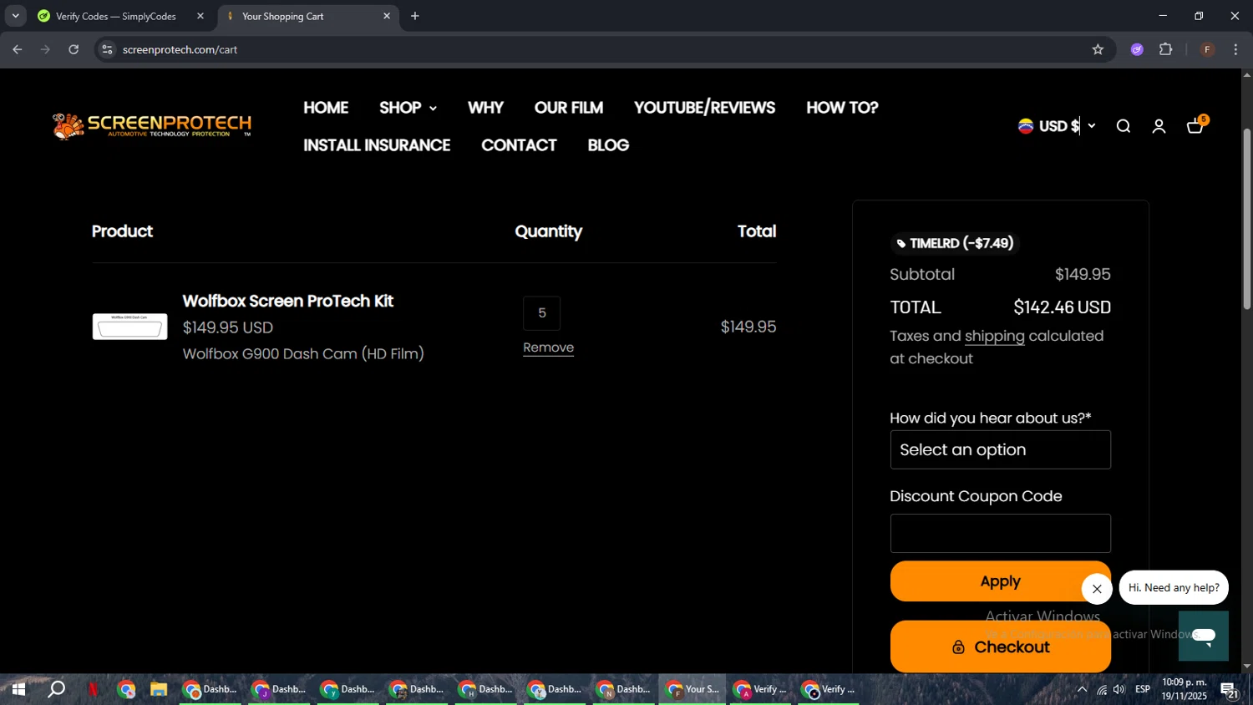Open the account login icon
The width and height of the screenshot is (1253, 705).
click(1159, 126)
